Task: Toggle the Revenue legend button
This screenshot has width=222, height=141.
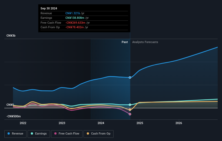Action: click(15, 134)
